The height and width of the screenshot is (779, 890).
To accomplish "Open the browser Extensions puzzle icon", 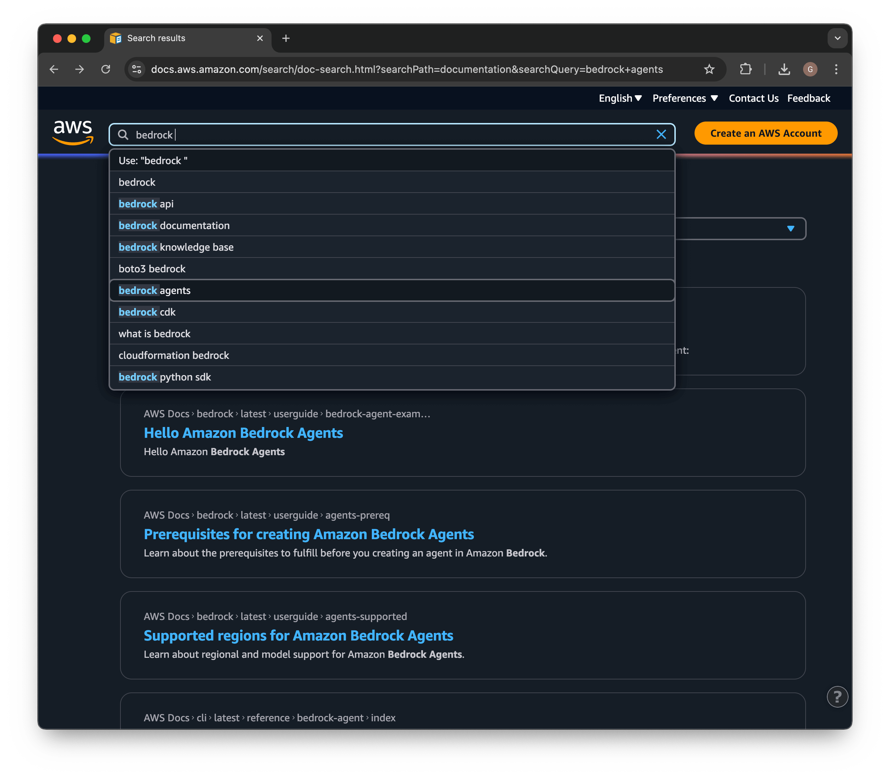I will click(x=746, y=69).
